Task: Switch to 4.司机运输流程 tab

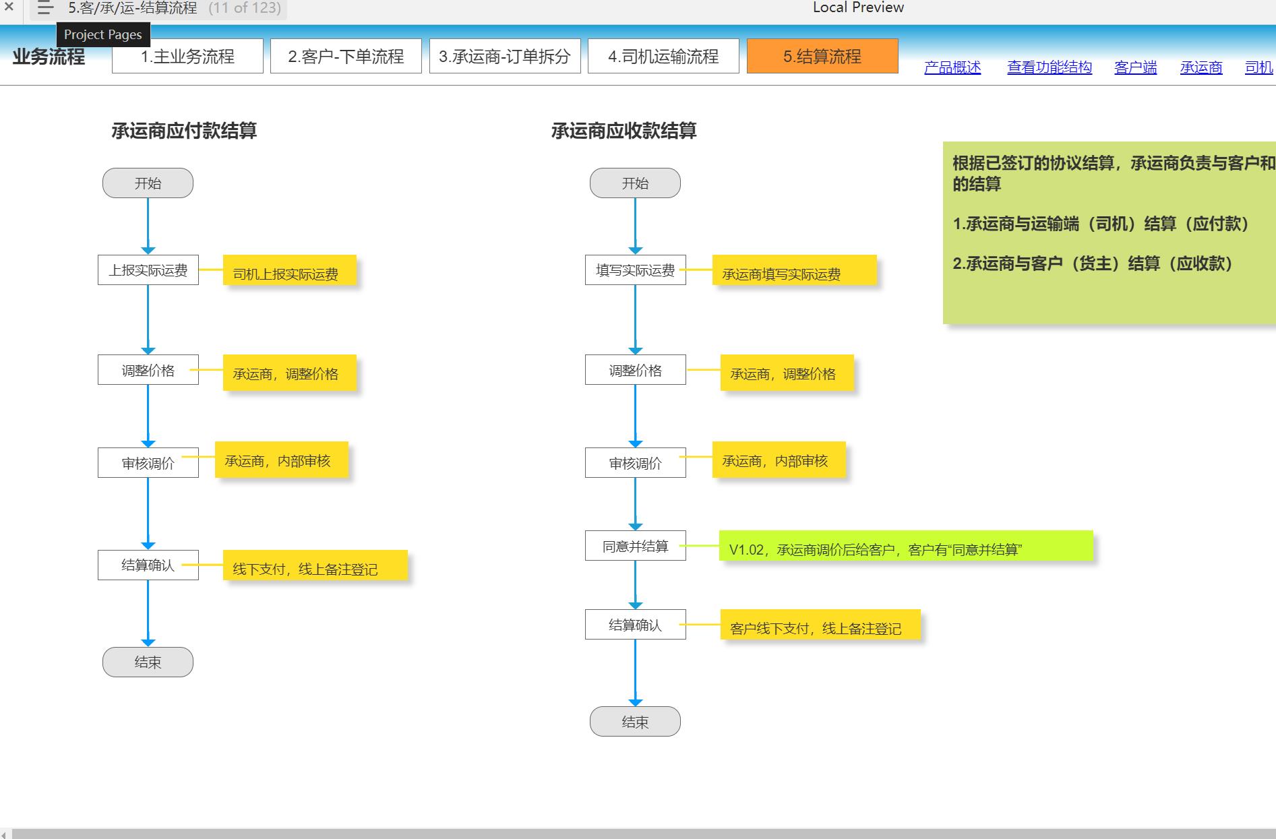Action: [663, 56]
